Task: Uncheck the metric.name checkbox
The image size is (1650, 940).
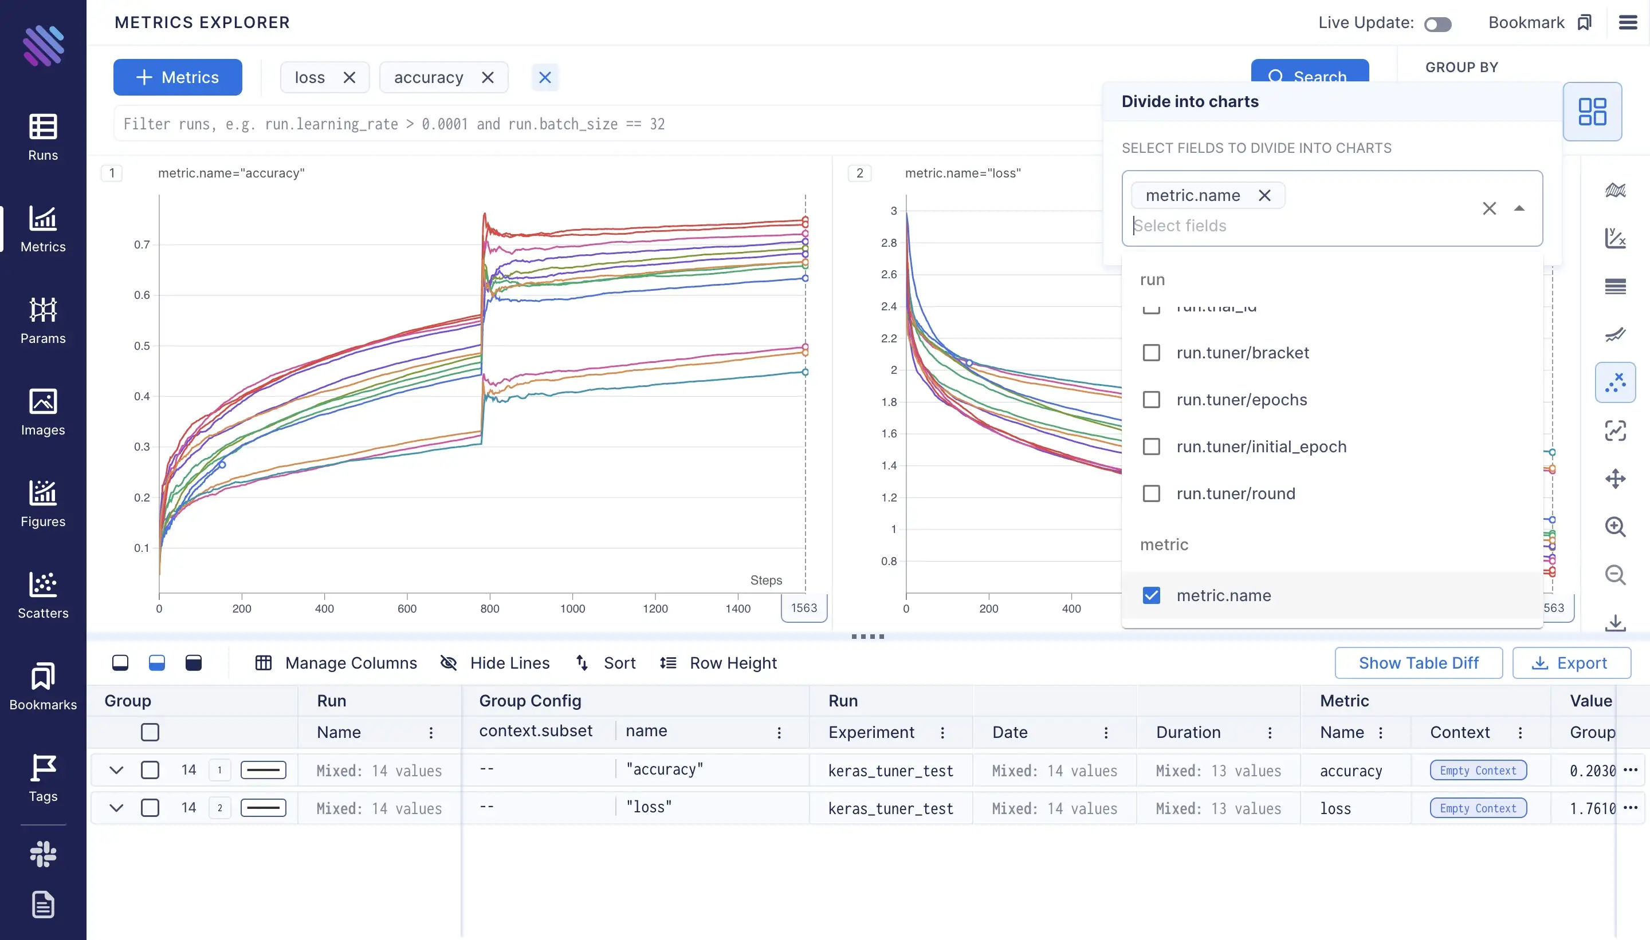Action: tap(1150, 595)
